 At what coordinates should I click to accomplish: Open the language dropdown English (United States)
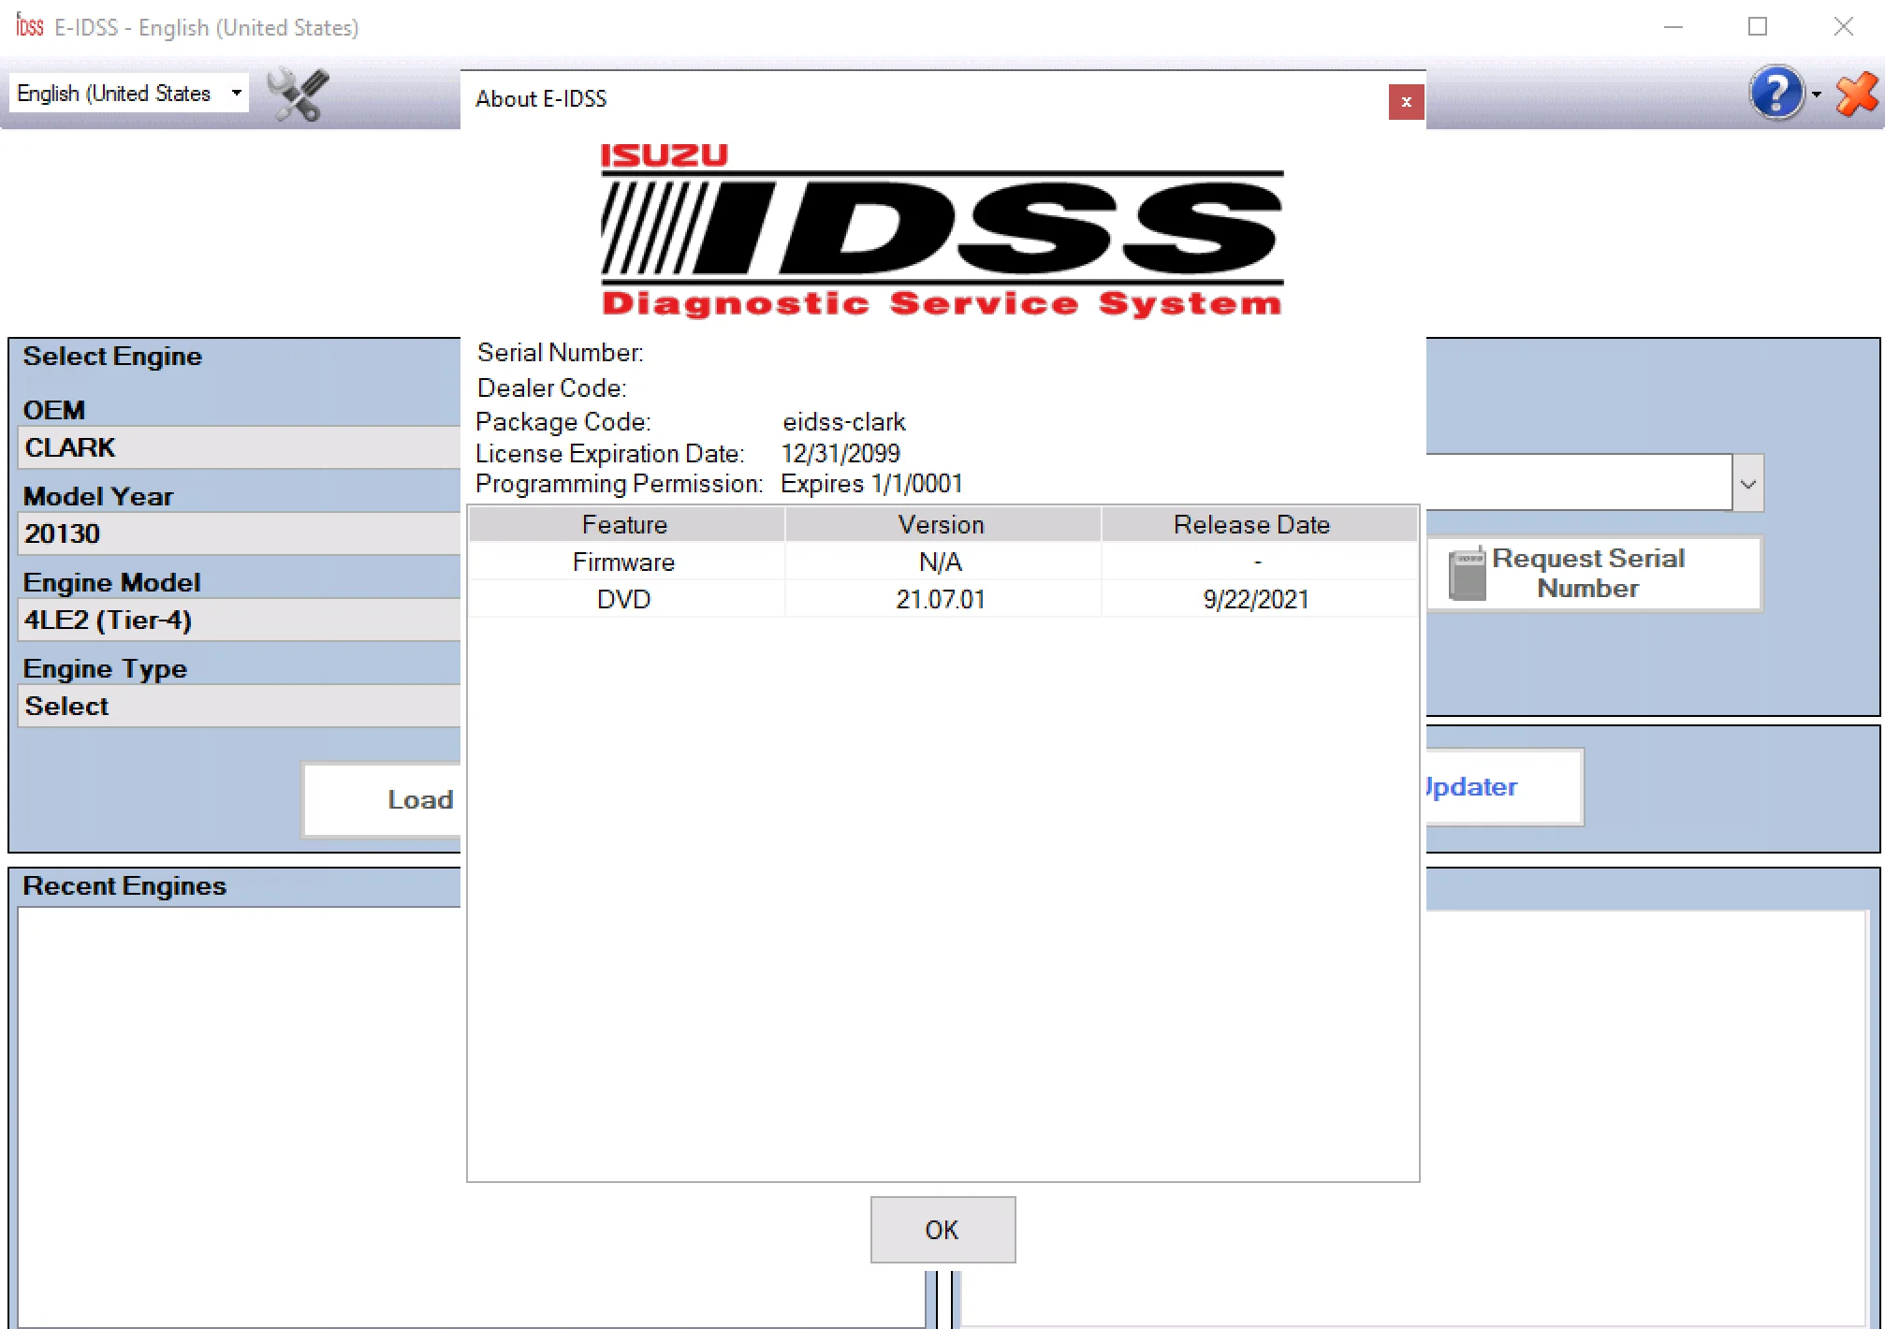pyautogui.click(x=129, y=94)
